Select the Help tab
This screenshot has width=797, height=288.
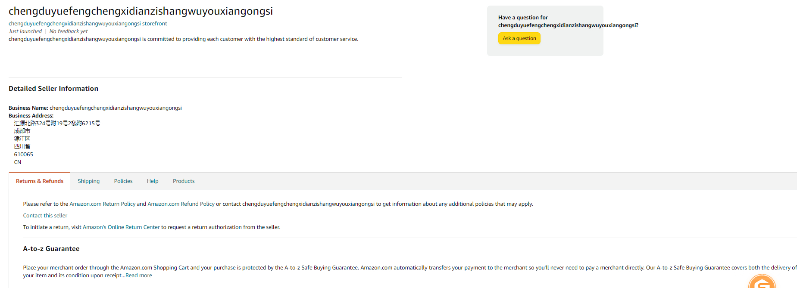tap(153, 181)
